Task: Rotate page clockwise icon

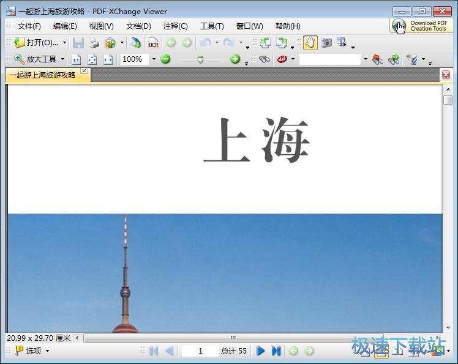Action: click(281, 43)
